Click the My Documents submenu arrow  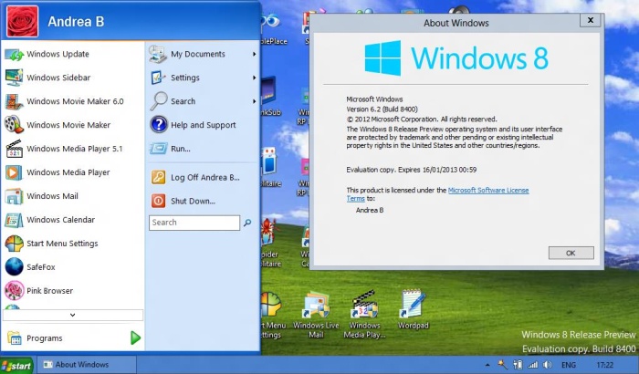[x=255, y=54]
